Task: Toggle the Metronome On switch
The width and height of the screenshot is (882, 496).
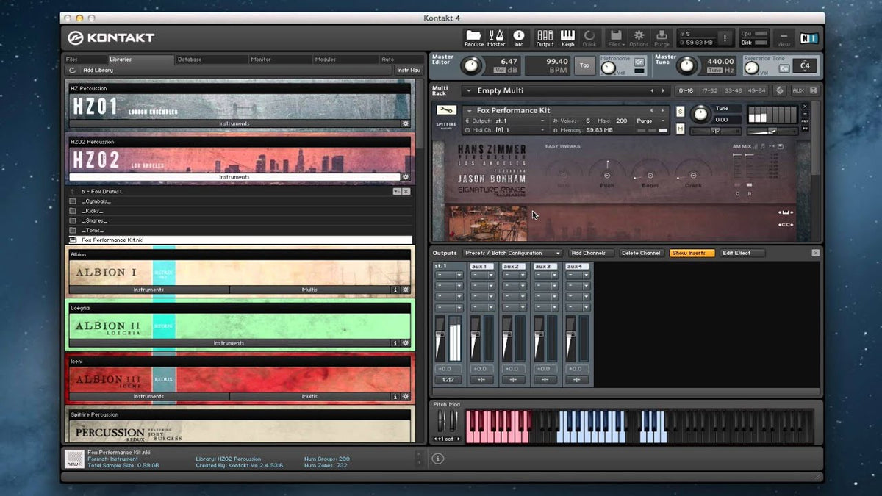Action: click(639, 62)
